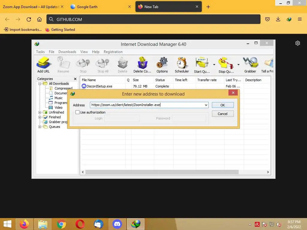Sort by the Status column header
The image size is (307, 230).
point(163,80)
